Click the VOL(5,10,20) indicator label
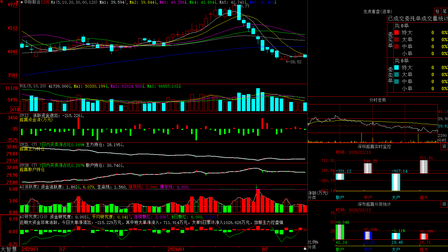The width and height of the screenshot is (448, 252). coord(33,86)
